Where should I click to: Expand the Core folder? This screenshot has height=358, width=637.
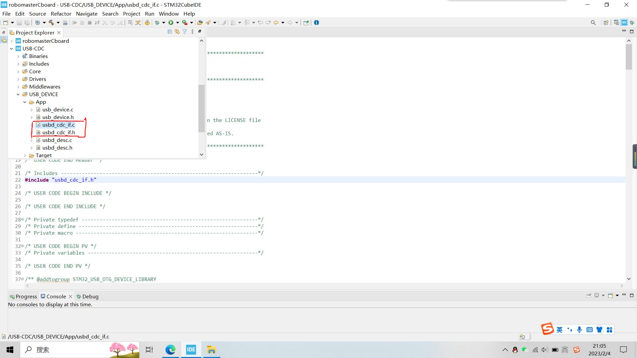click(19, 71)
